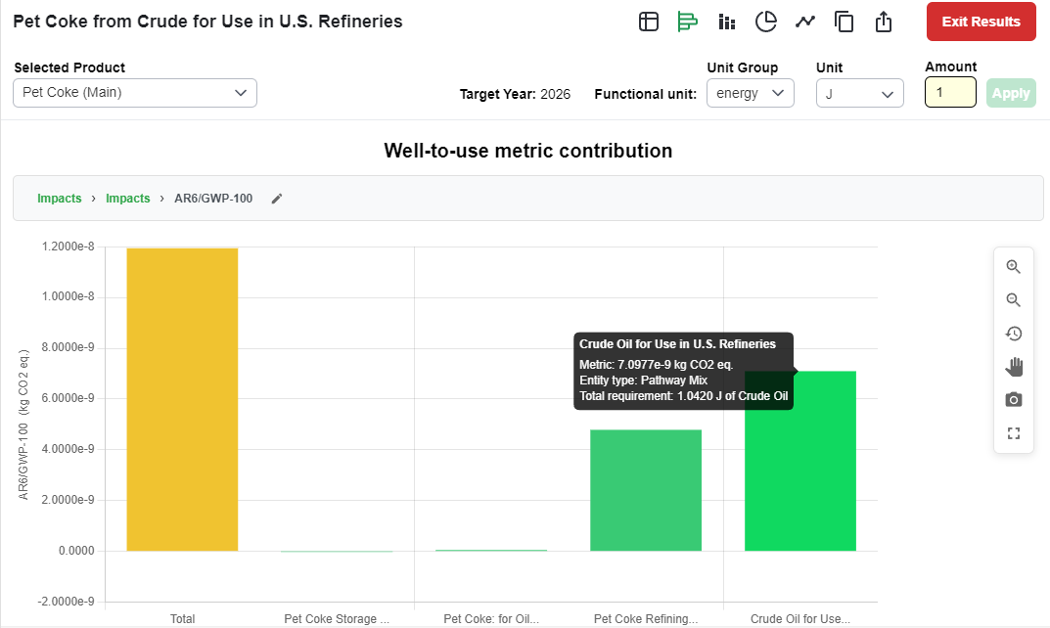Select the 1.2000e-8 axis tick label

[x=68, y=247]
